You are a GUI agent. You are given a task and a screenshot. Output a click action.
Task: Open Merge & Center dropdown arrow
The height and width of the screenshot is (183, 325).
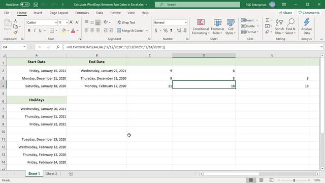pyautogui.click(x=147, y=30)
